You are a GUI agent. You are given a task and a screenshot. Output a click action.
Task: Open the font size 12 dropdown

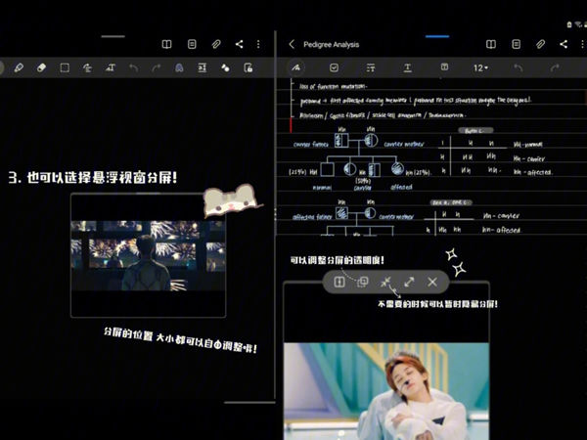[x=483, y=67]
